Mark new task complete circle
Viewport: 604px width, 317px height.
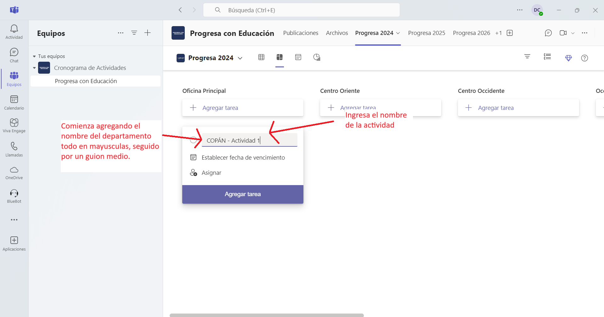click(193, 140)
